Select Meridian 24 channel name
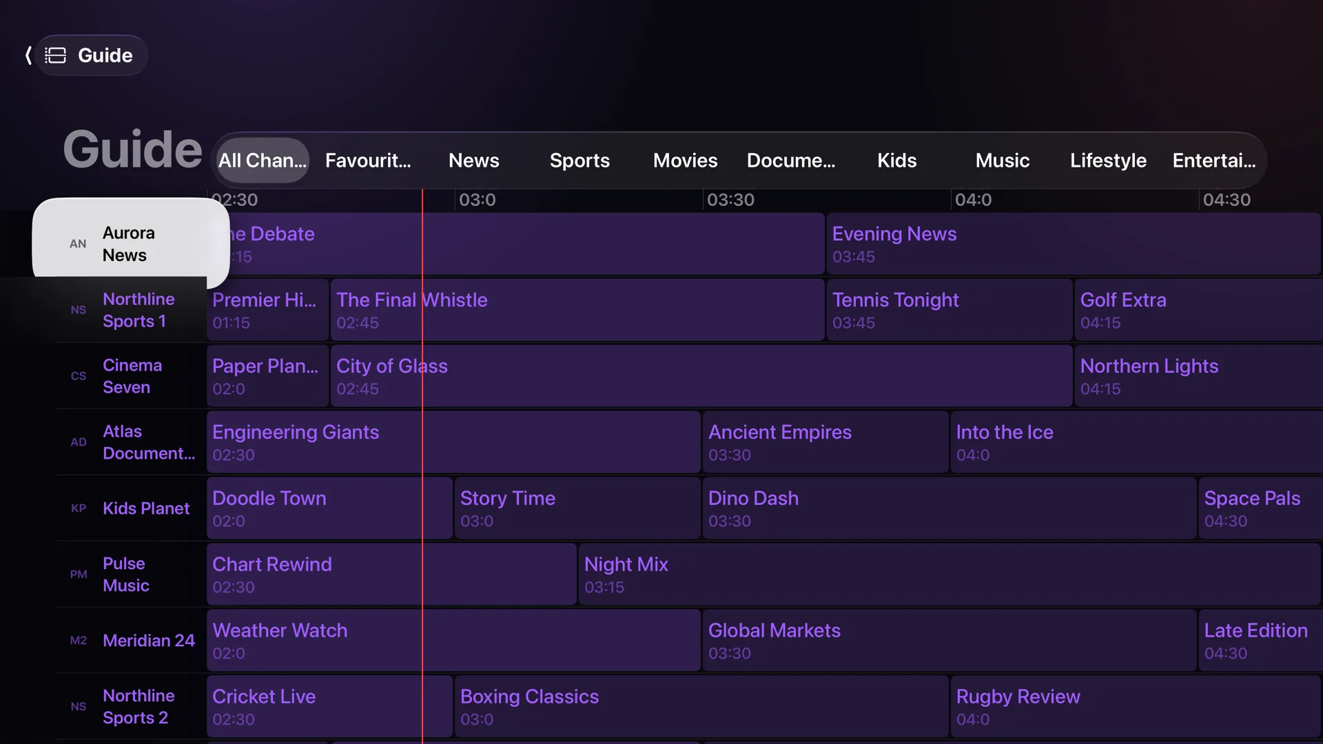This screenshot has height=744, width=1323. (149, 641)
